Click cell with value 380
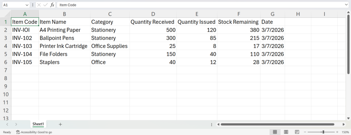The image size is (351, 135). click(x=239, y=30)
